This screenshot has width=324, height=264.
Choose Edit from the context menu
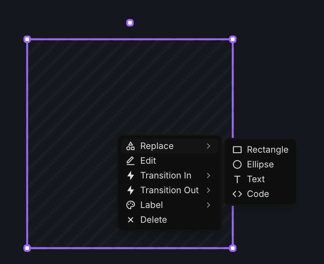pyautogui.click(x=148, y=161)
